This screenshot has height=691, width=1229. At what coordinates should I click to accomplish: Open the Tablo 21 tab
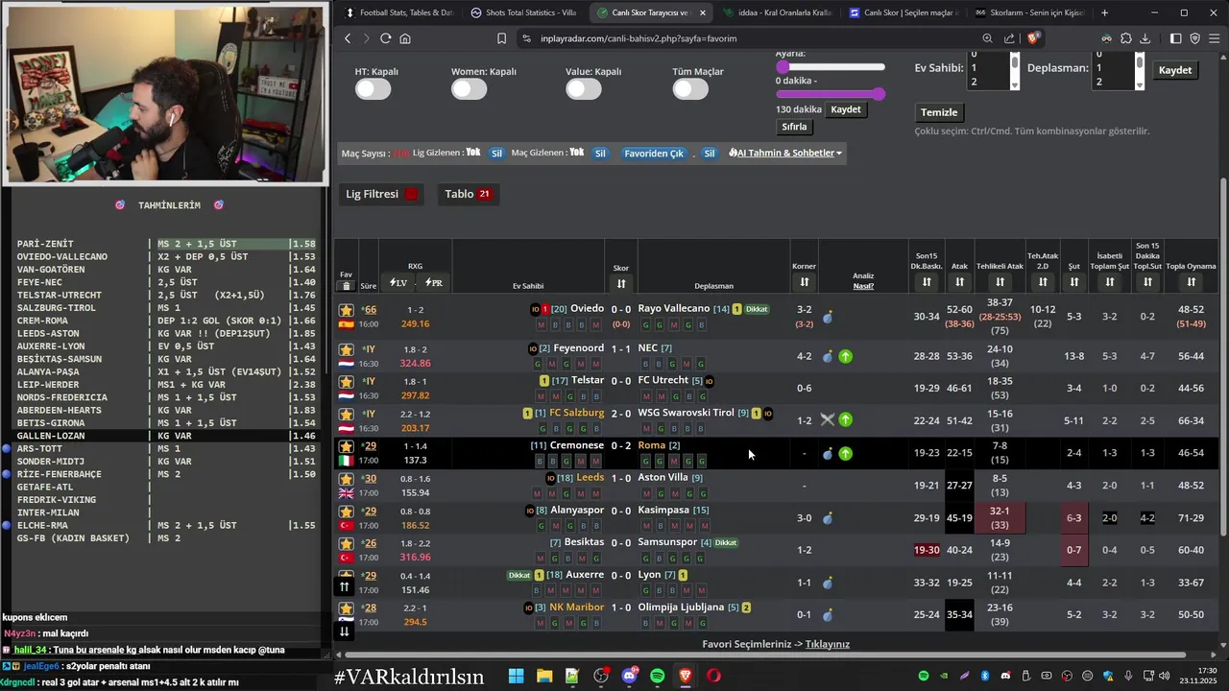tap(468, 194)
